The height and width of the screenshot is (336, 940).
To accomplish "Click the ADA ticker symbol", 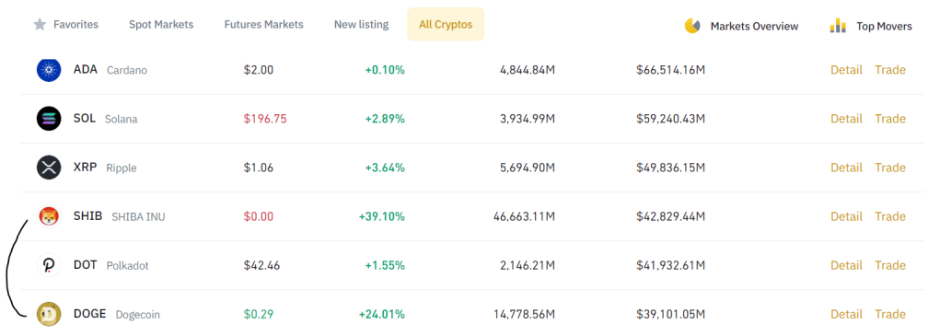I will (85, 69).
